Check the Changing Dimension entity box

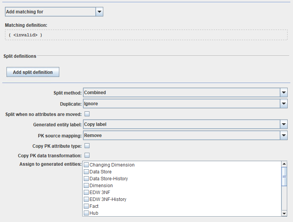(x=86, y=165)
